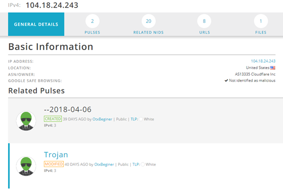Switch to the Pulses tab
Screen dimensions: 283x191
pos(92,33)
